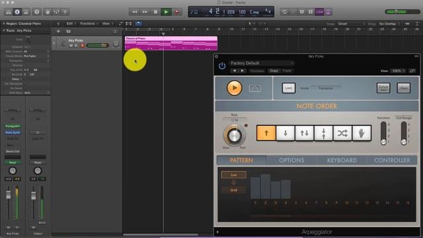The image size is (423, 238).
Task: Open the pointer tool menu
Action: [x=251, y=24]
